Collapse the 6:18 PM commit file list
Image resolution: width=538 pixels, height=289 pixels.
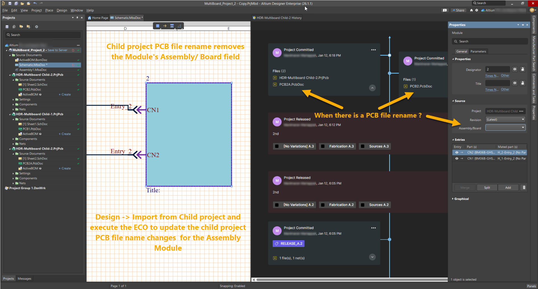point(372,88)
